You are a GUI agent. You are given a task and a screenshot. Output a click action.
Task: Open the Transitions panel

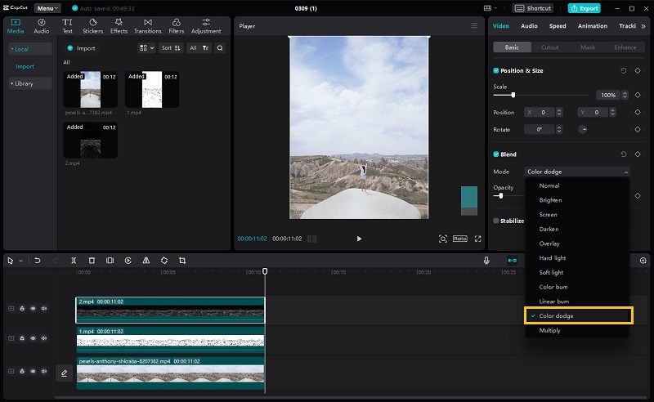point(147,25)
